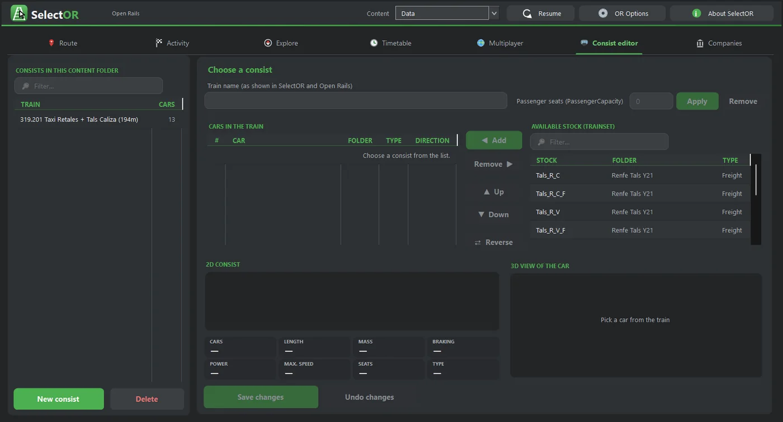Viewport: 783px width, 422px height.
Task: Click the TRAIN column header
Action: (x=30, y=104)
